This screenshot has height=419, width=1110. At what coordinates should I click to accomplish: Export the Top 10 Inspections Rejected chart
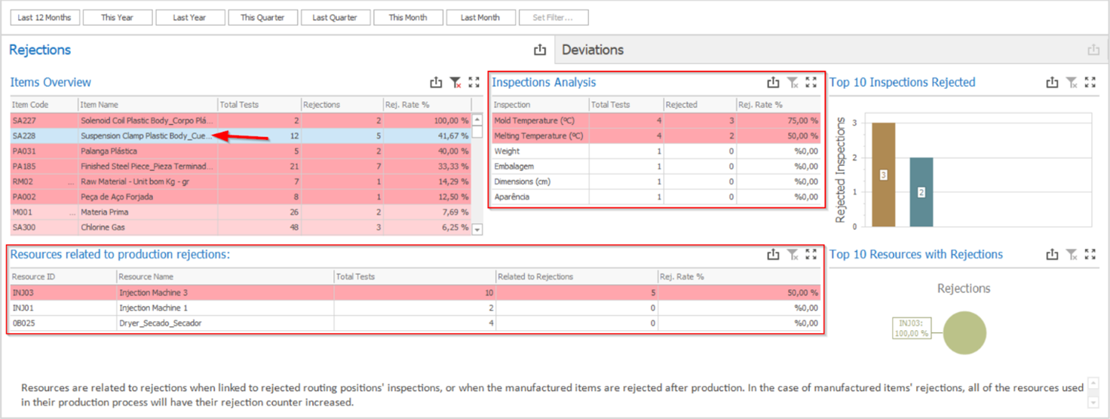coord(1052,83)
